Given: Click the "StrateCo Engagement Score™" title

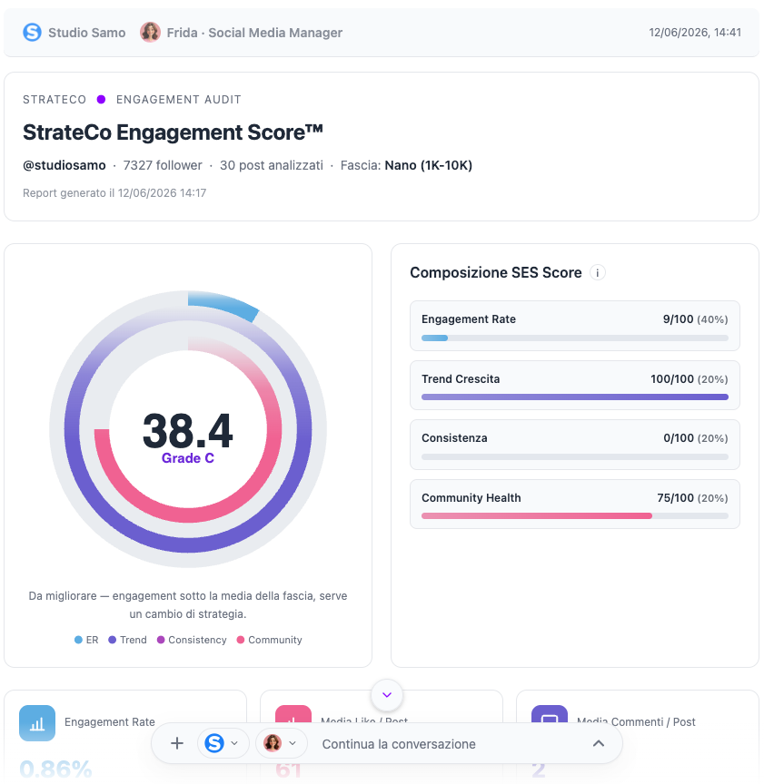Looking at the screenshot, I should click(173, 132).
